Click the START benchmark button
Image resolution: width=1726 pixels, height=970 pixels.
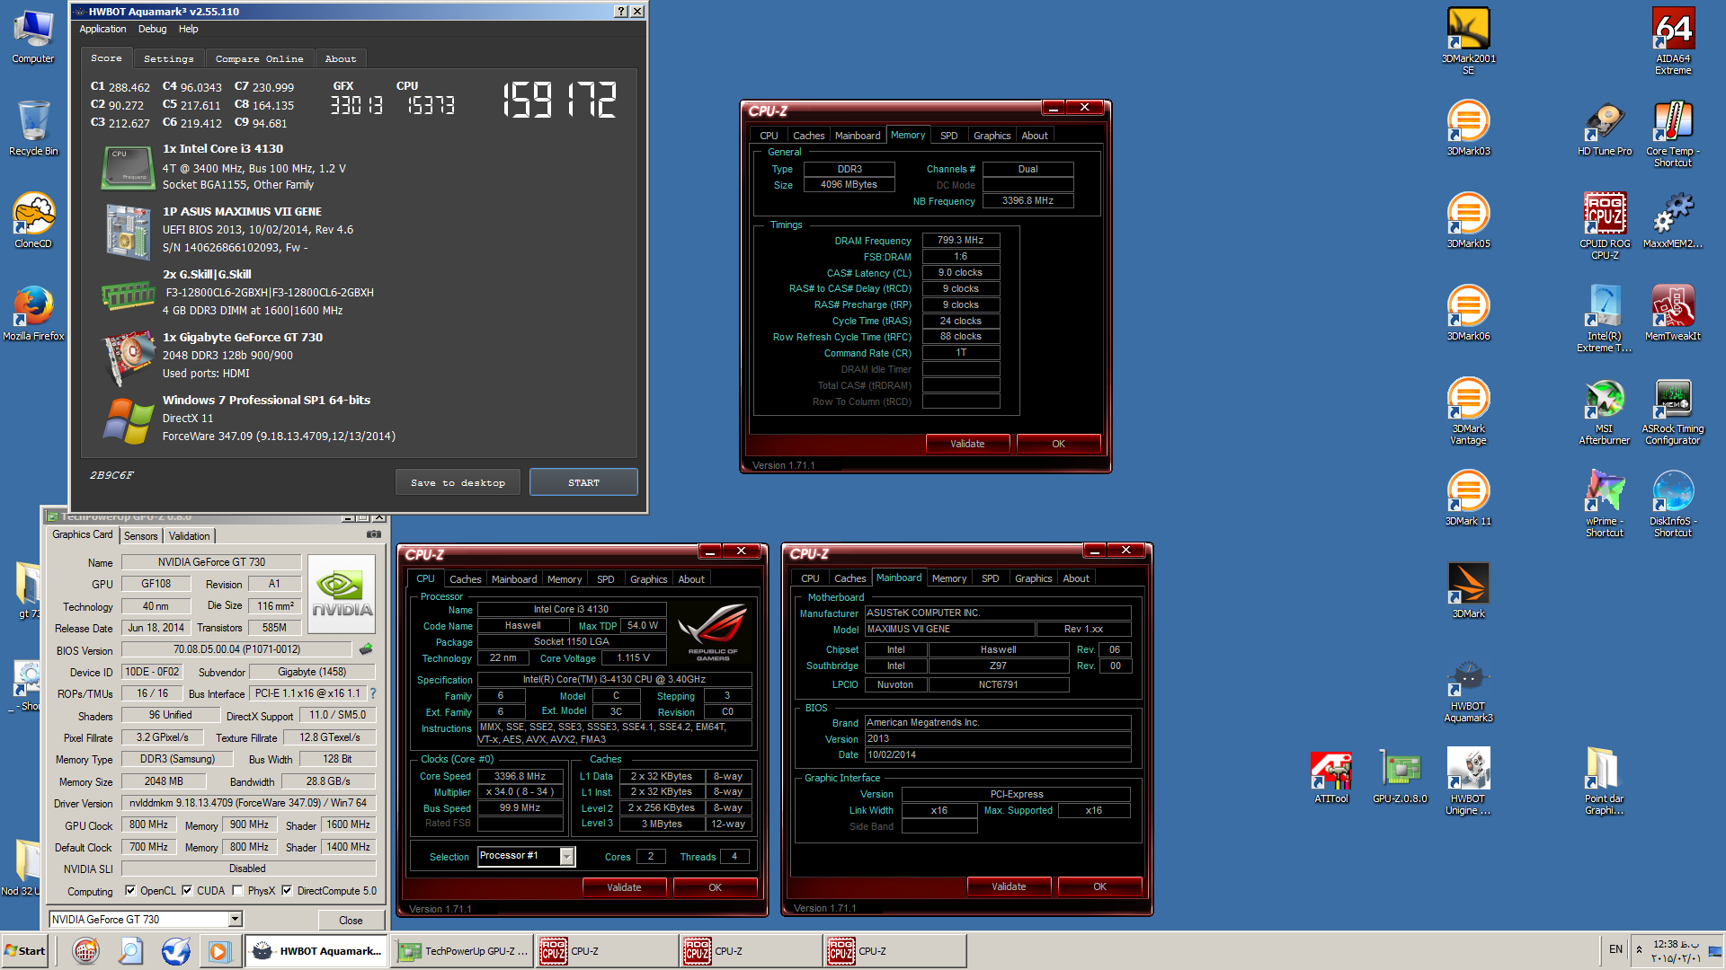tap(583, 482)
